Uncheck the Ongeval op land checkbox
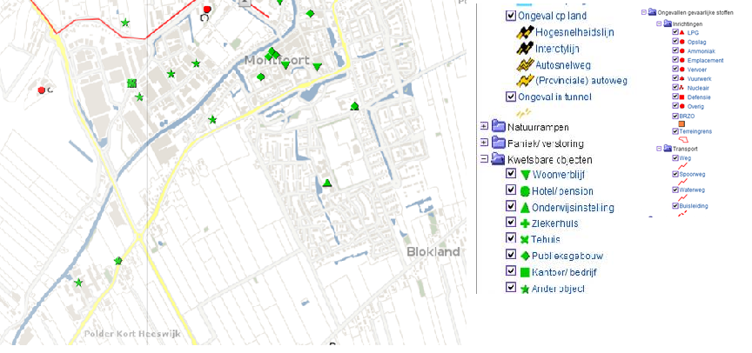 (x=511, y=16)
